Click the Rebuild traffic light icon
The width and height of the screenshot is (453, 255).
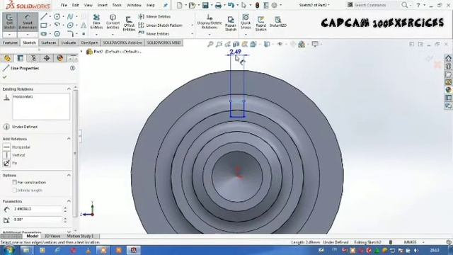(x=257, y=5)
